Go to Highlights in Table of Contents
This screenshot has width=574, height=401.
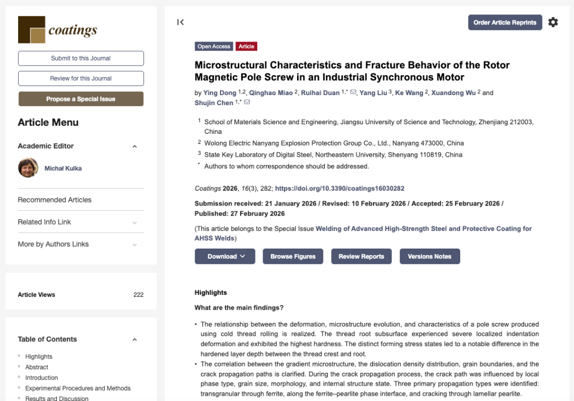click(x=39, y=356)
